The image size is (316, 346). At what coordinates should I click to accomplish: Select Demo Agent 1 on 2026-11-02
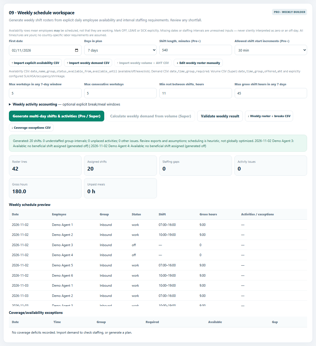click(x=158, y=225)
